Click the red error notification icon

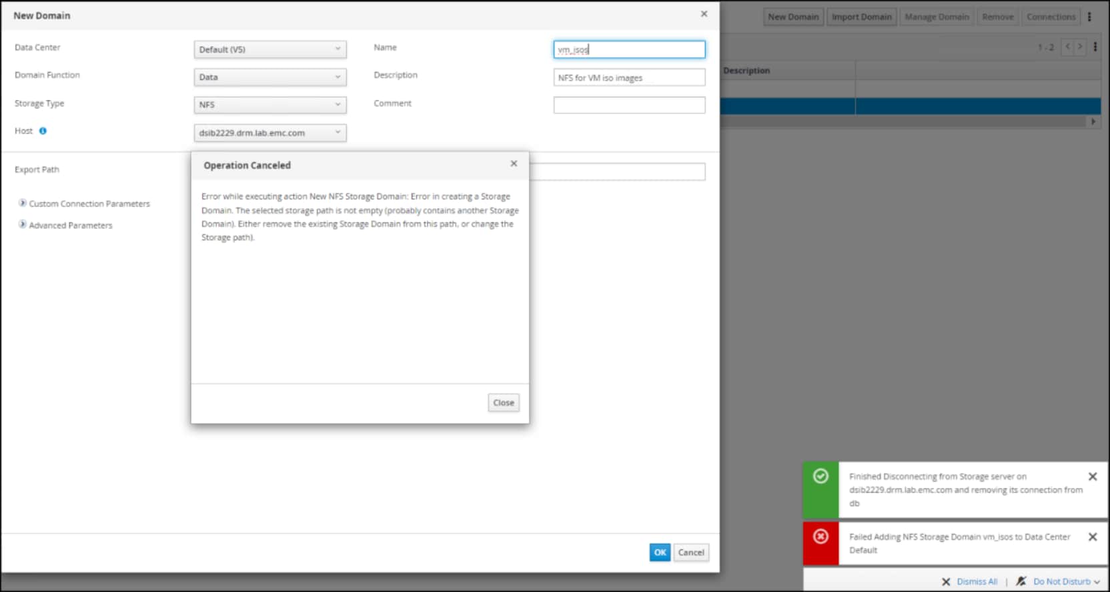point(820,536)
